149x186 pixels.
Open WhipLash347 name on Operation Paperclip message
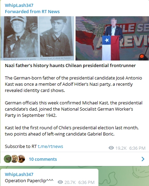[19, 174]
